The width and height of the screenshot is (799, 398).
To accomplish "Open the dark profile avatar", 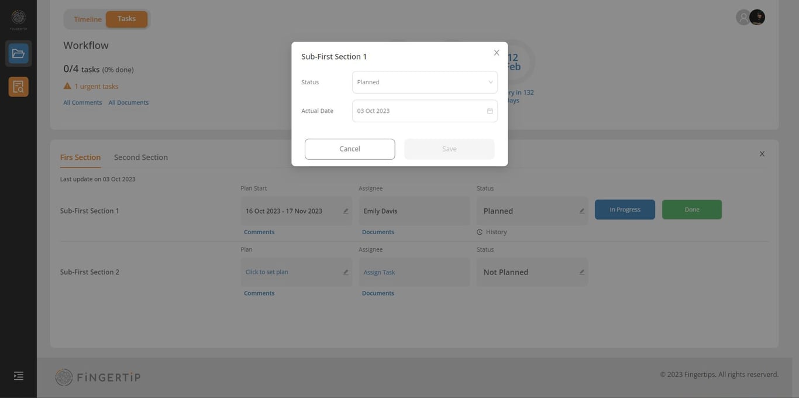I will tap(757, 18).
